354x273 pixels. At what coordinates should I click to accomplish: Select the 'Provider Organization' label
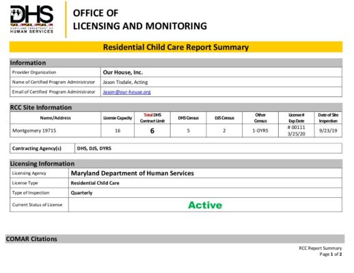tap(34, 72)
